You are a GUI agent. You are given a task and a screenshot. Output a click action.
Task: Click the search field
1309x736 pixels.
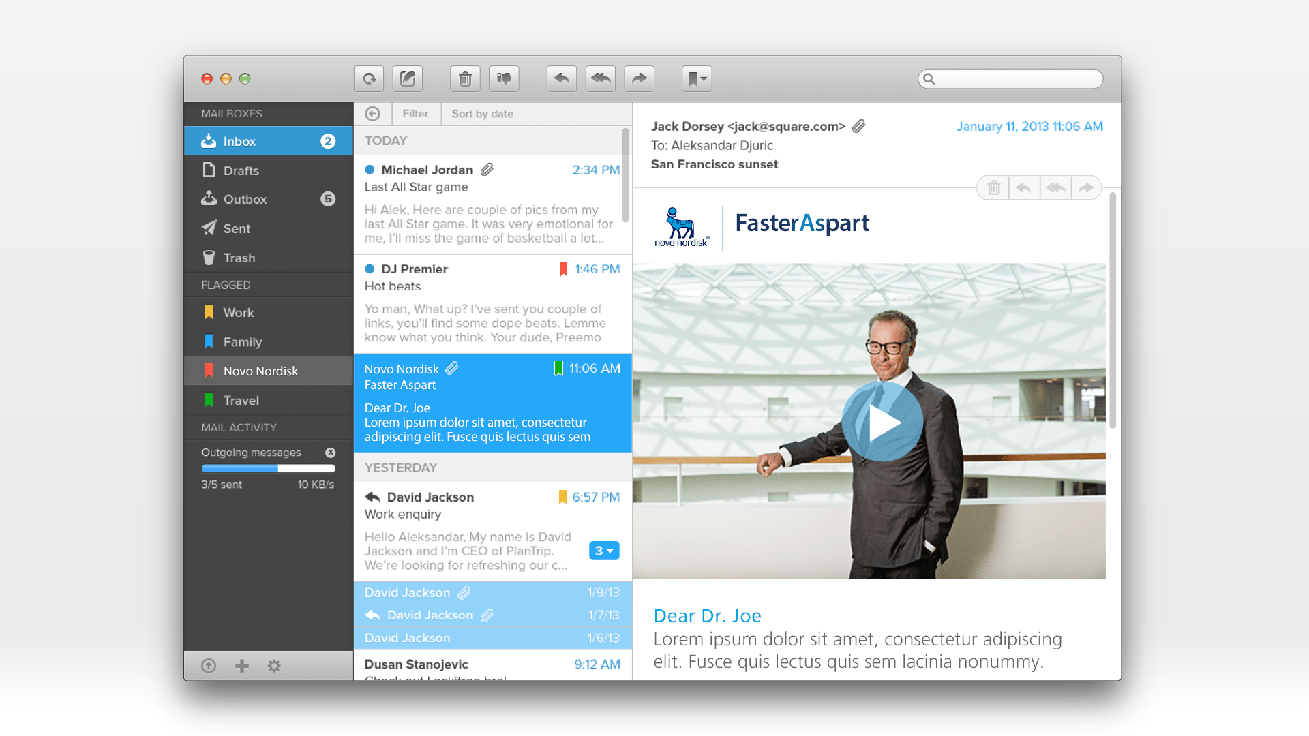(1010, 79)
